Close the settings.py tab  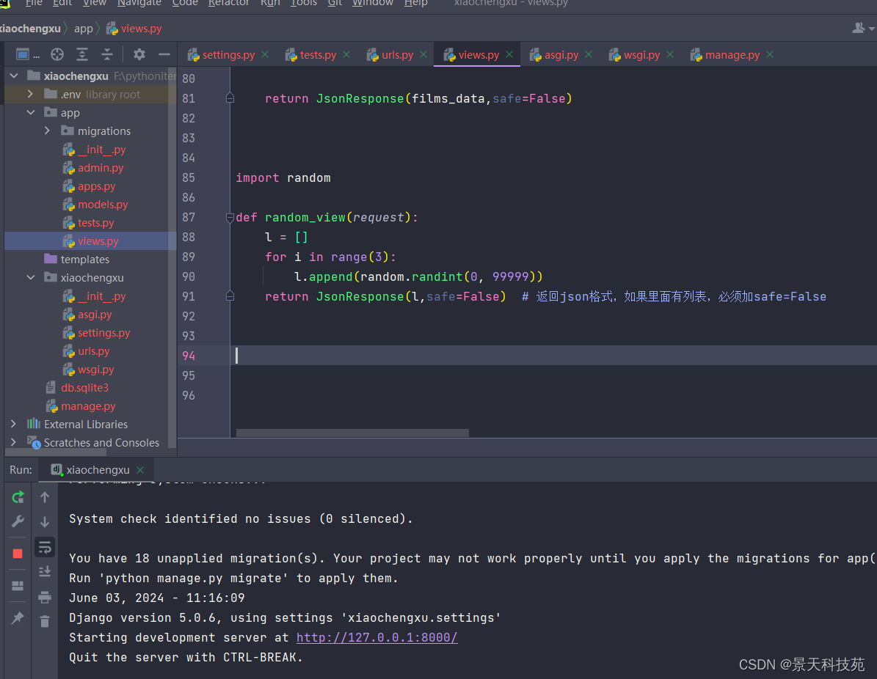pyautogui.click(x=265, y=54)
